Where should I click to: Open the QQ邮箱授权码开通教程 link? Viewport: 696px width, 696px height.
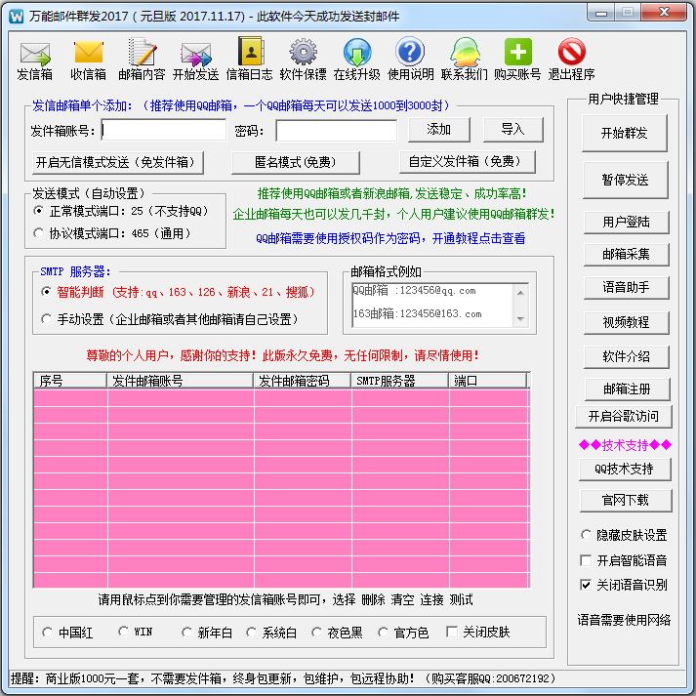(390, 239)
